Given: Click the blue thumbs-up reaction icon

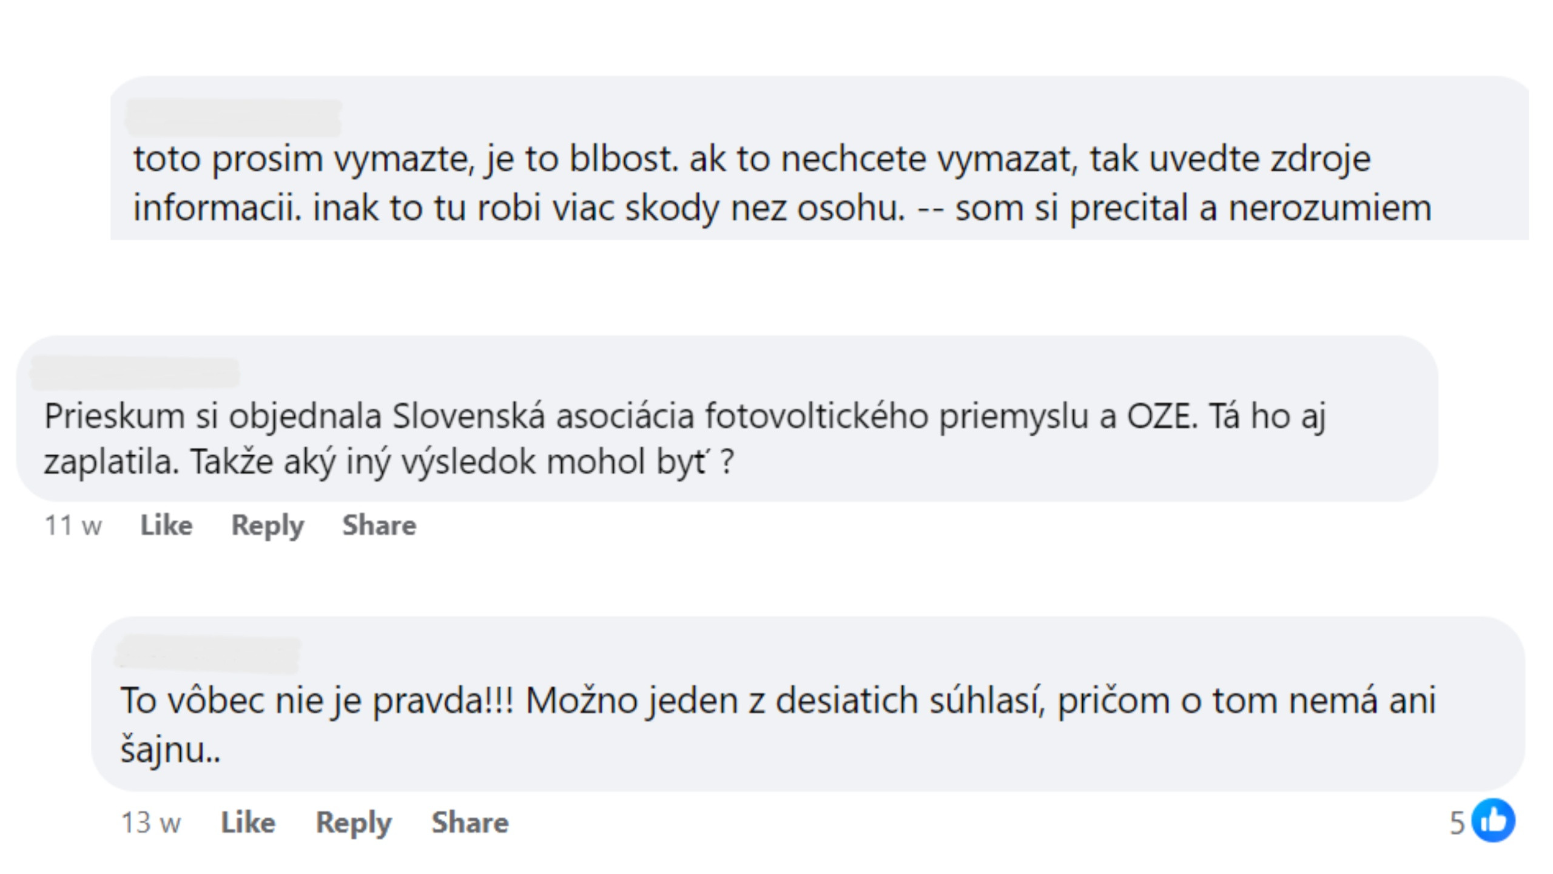Looking at the screenshot, I should (x=1493, y=821).
